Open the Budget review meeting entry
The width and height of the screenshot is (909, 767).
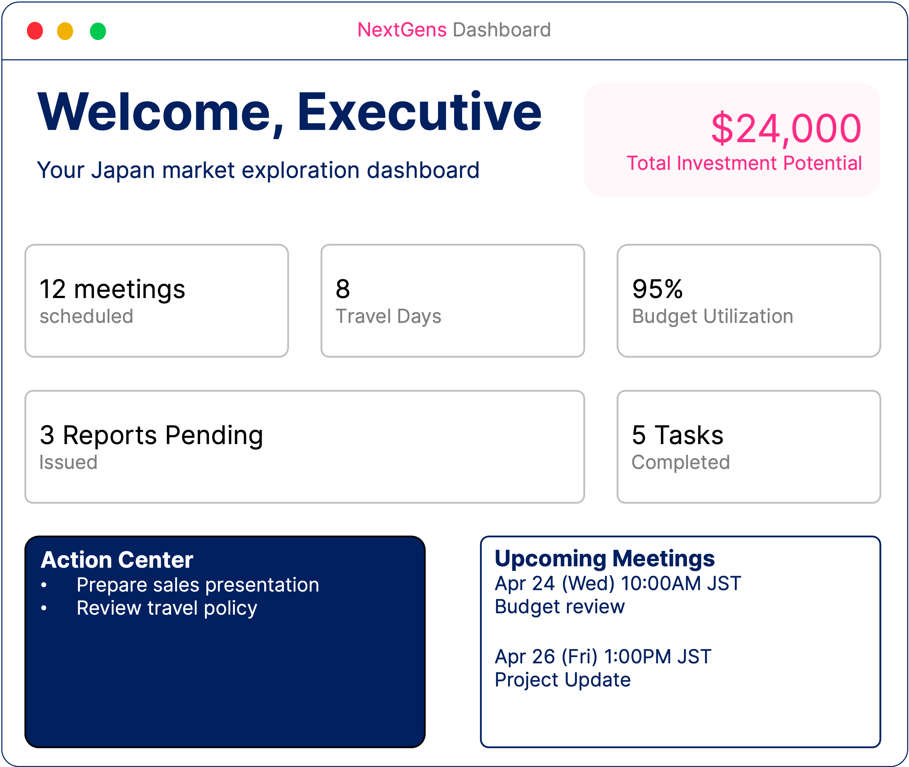(560, 607)
